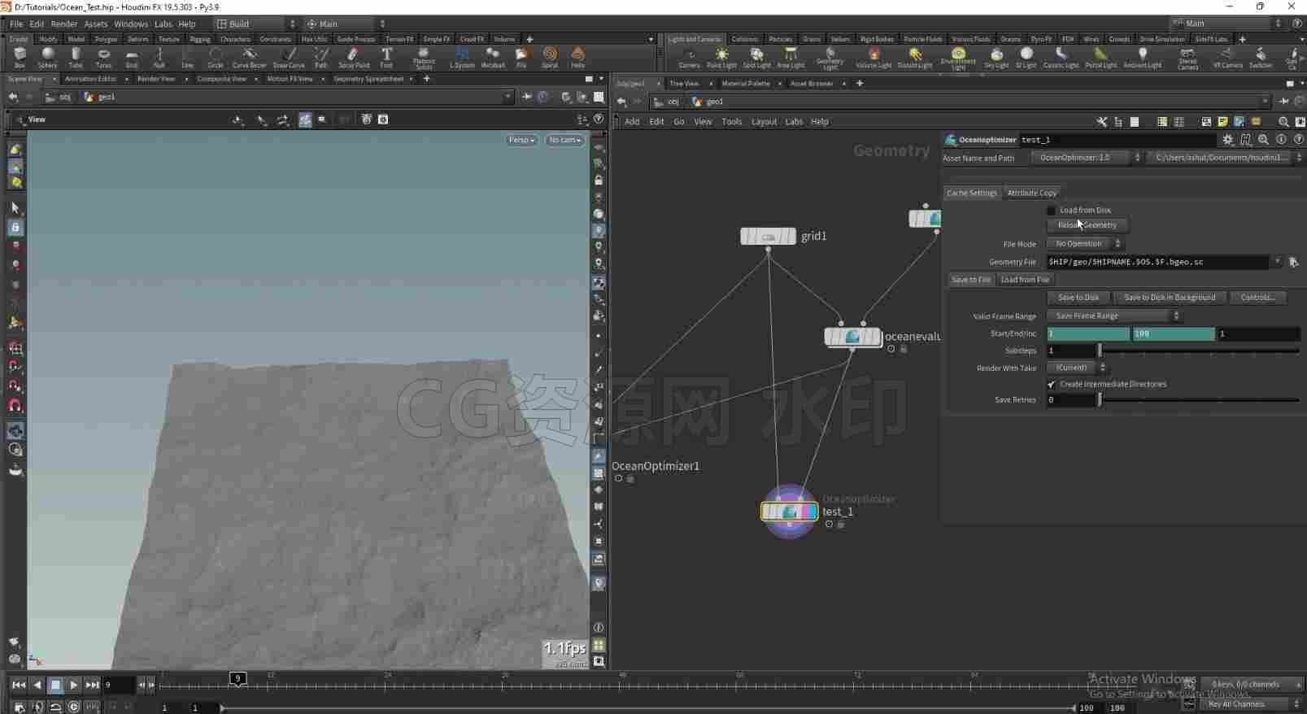Open the Render With Take dropdown

pyautogui.click(x=1077, y=368)
